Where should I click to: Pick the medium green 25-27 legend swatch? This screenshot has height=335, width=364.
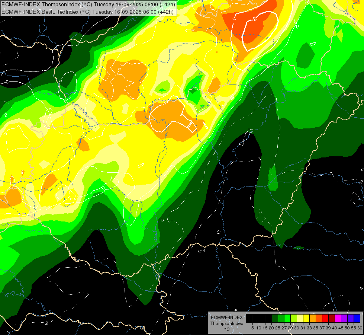pos(281,318)
